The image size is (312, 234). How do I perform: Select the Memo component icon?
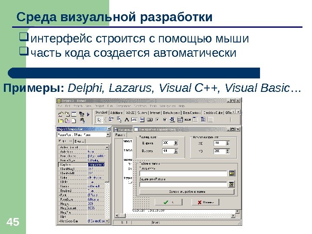pyautogui.click(x=142, y=120)
